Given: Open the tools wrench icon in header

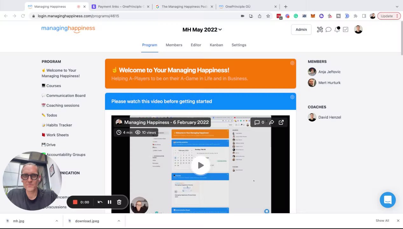Looking at the screenshot, I should pos(320,30).
